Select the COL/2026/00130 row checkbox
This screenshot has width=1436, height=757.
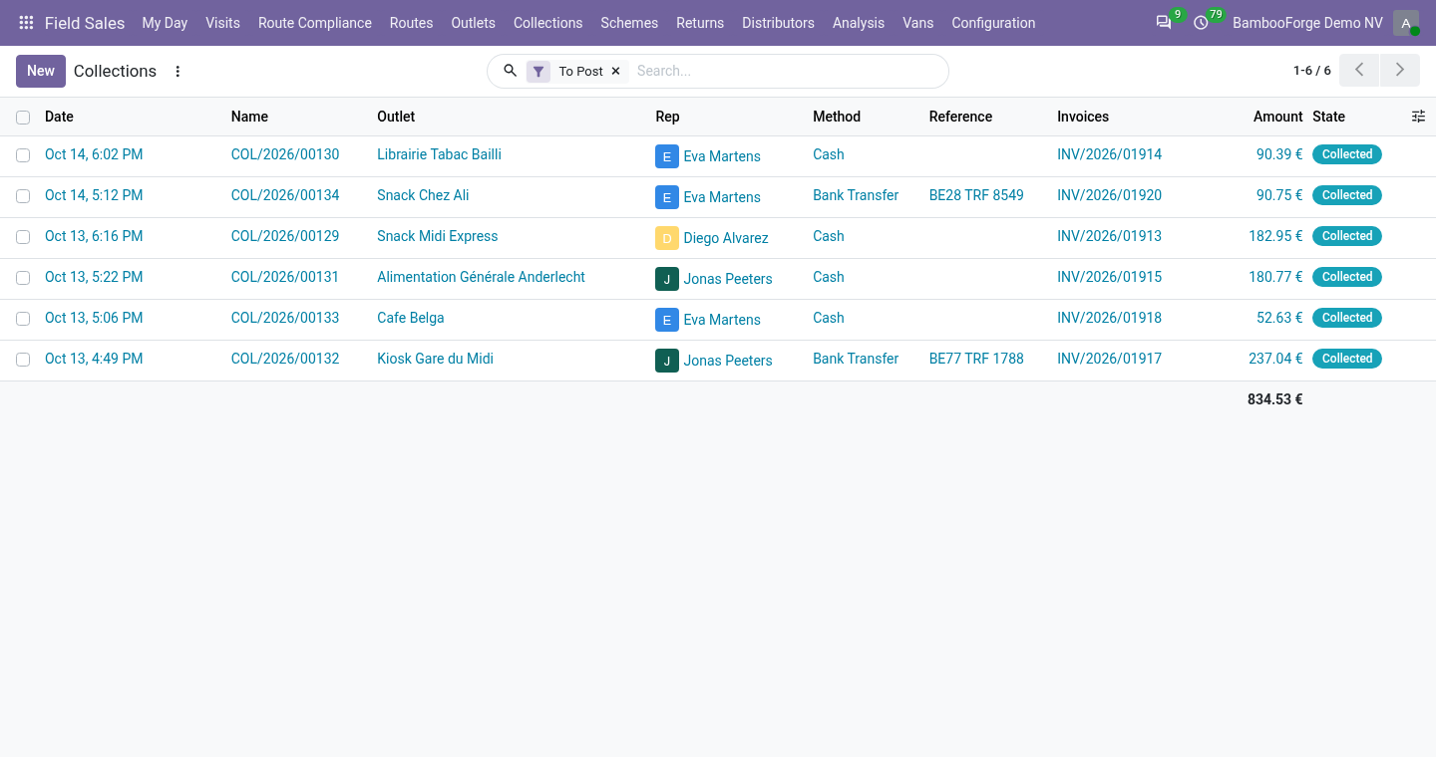click(x=23, y=155)
